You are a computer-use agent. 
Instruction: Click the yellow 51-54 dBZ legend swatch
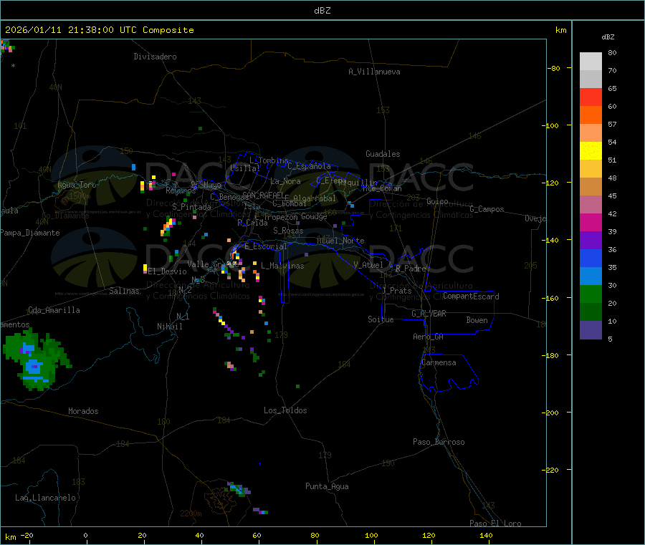point(591,151)
